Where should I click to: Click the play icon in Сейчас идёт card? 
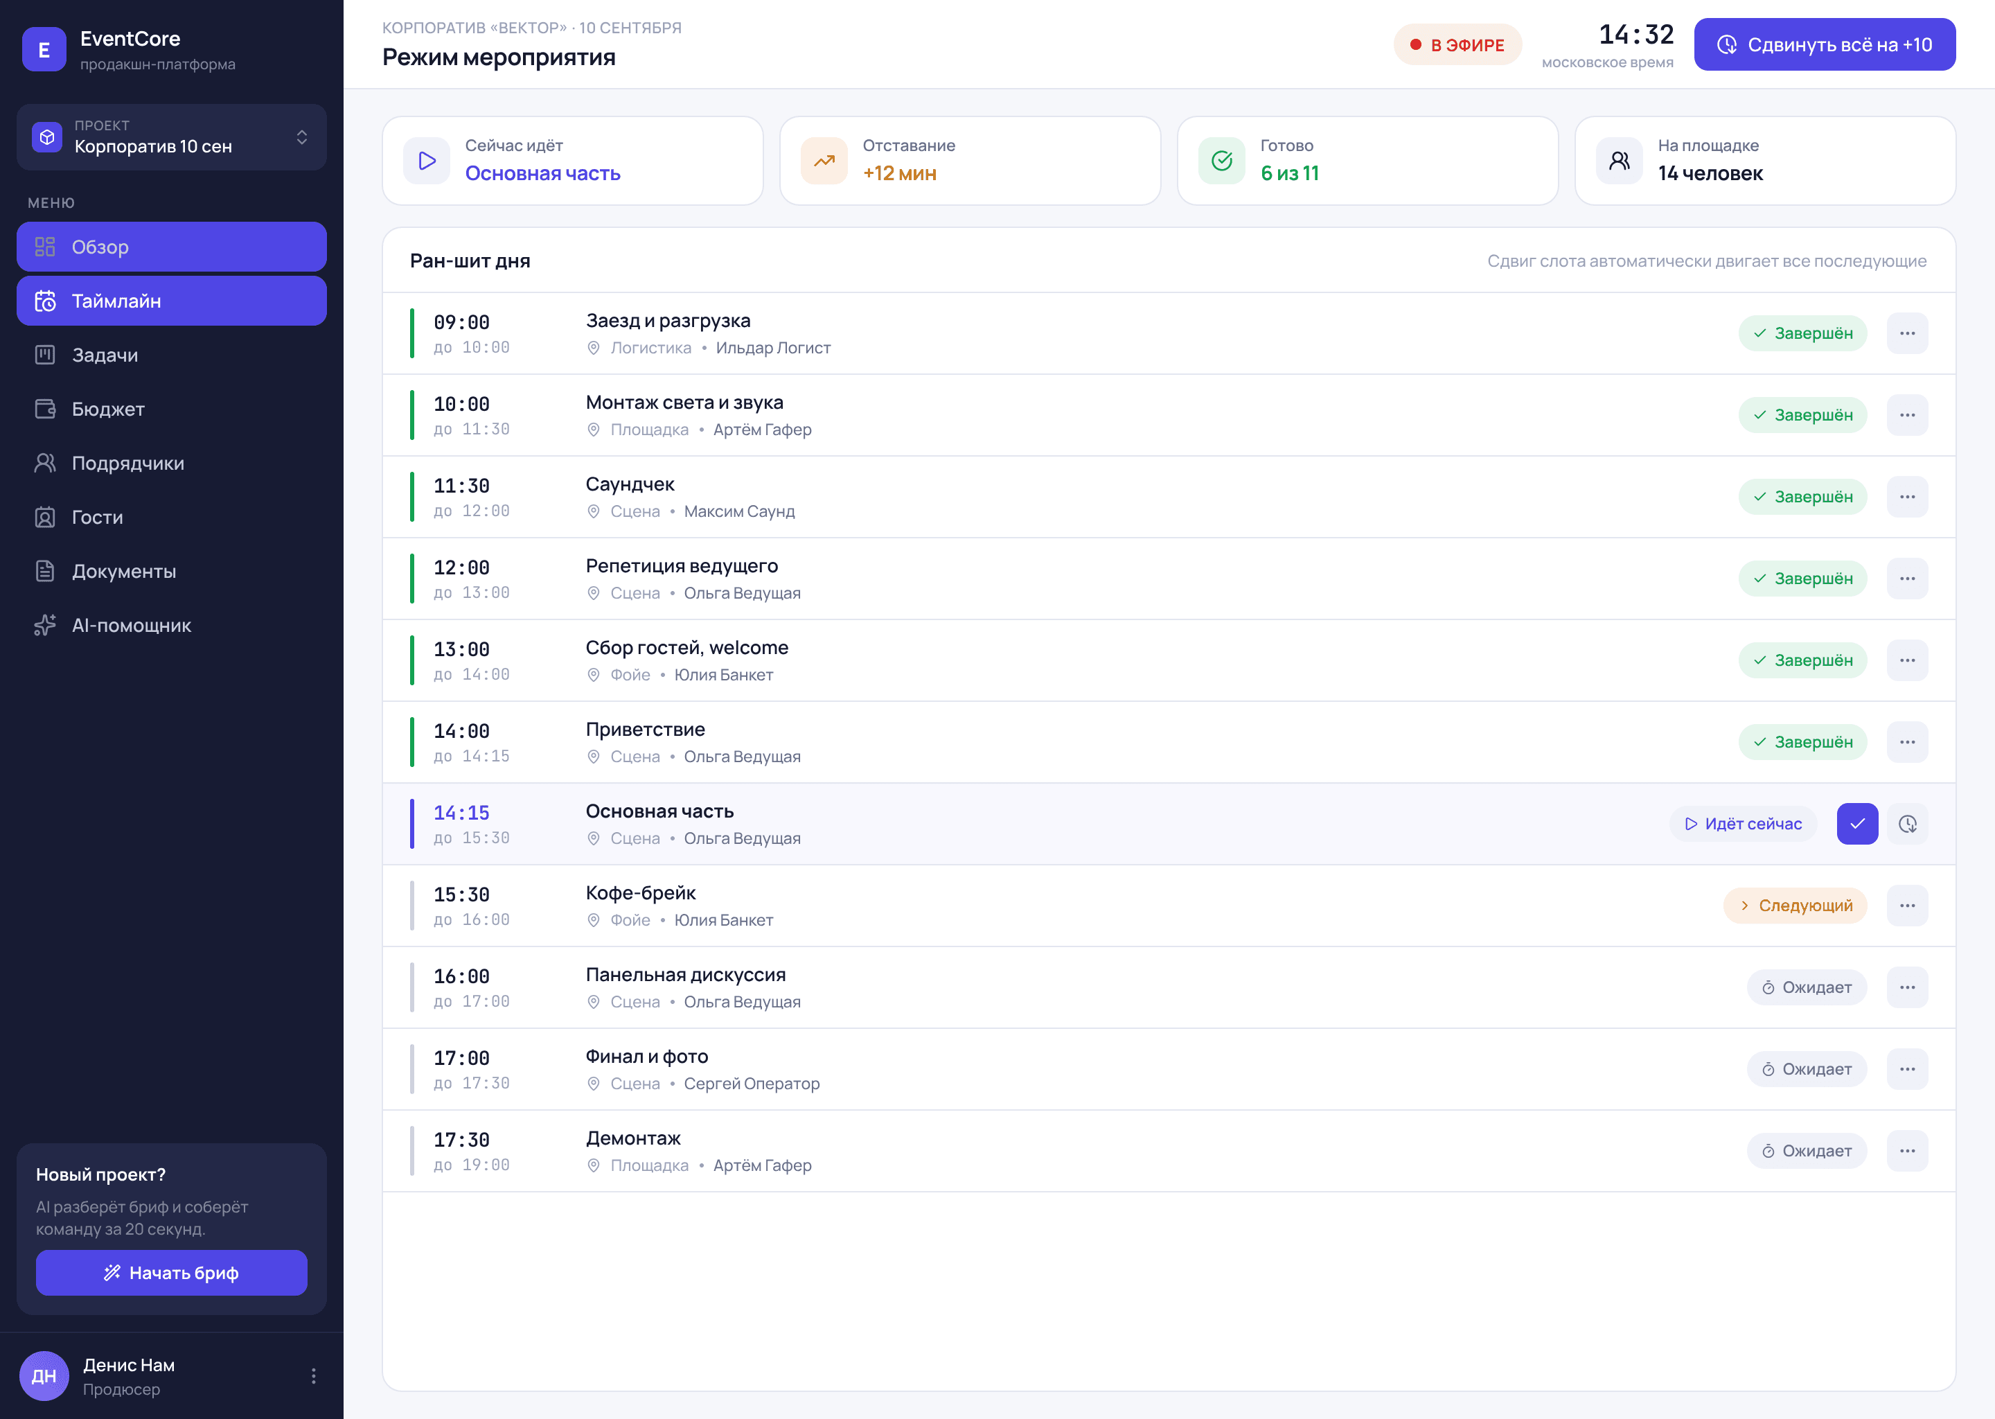427,161
